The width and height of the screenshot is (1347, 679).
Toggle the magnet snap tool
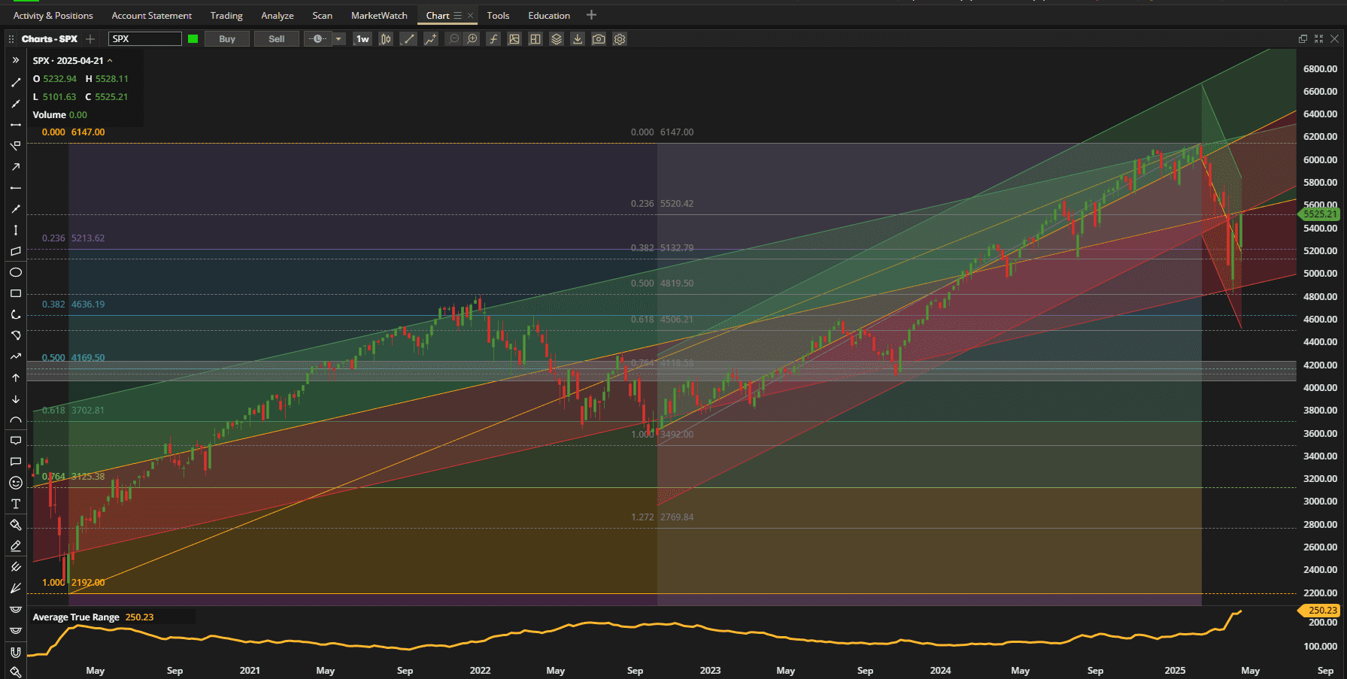coord(15,652)
